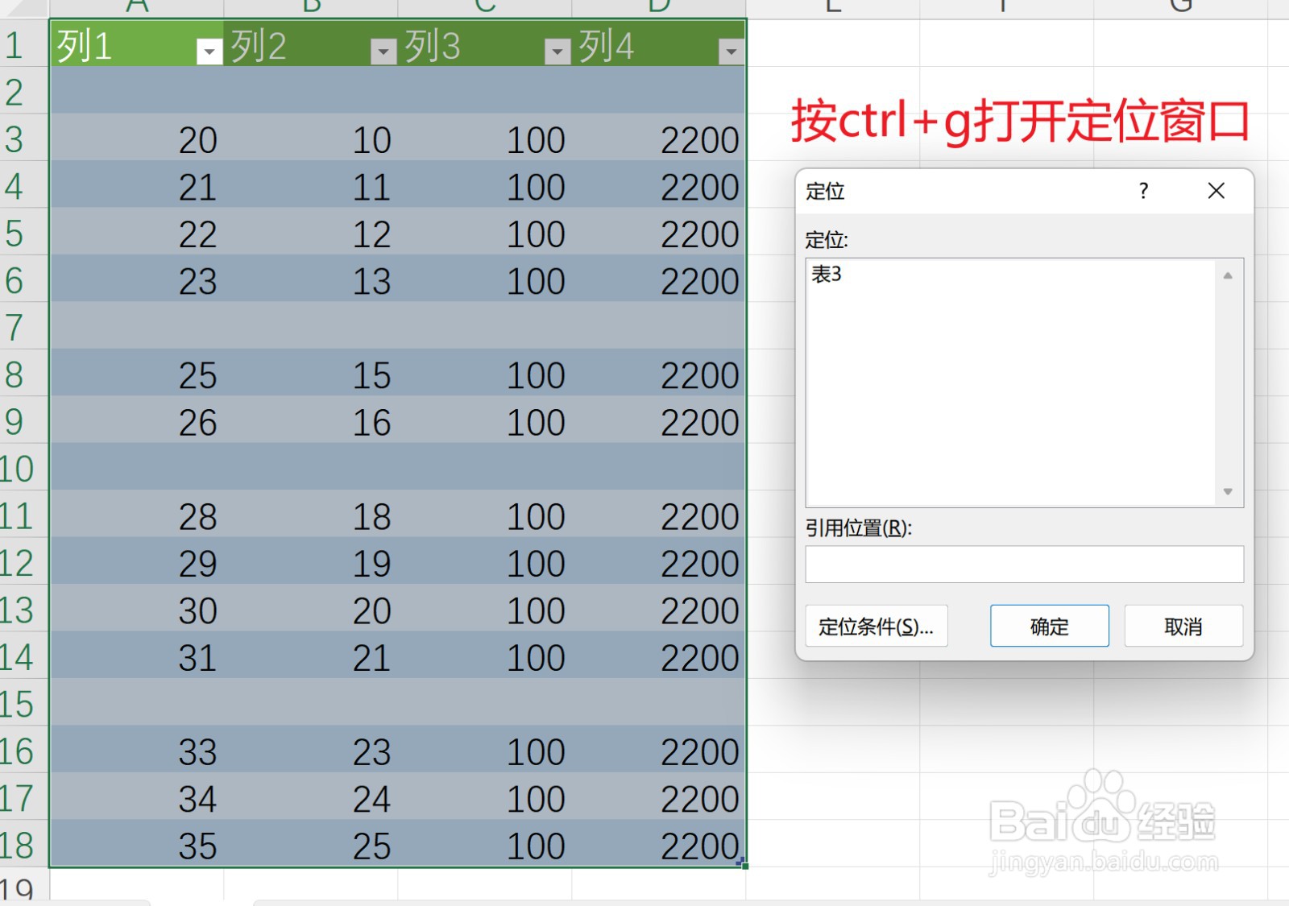
Task: Cancel the dialog with 取消
Action: [1183, 626]
